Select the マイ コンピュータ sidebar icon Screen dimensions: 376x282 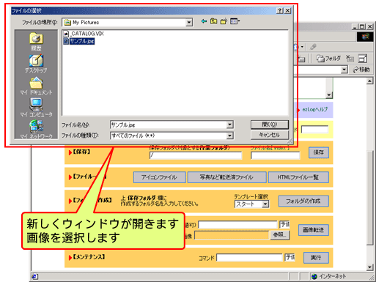coord(36,108)
